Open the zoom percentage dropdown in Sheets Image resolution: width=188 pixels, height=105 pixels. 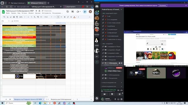point(22,17)
